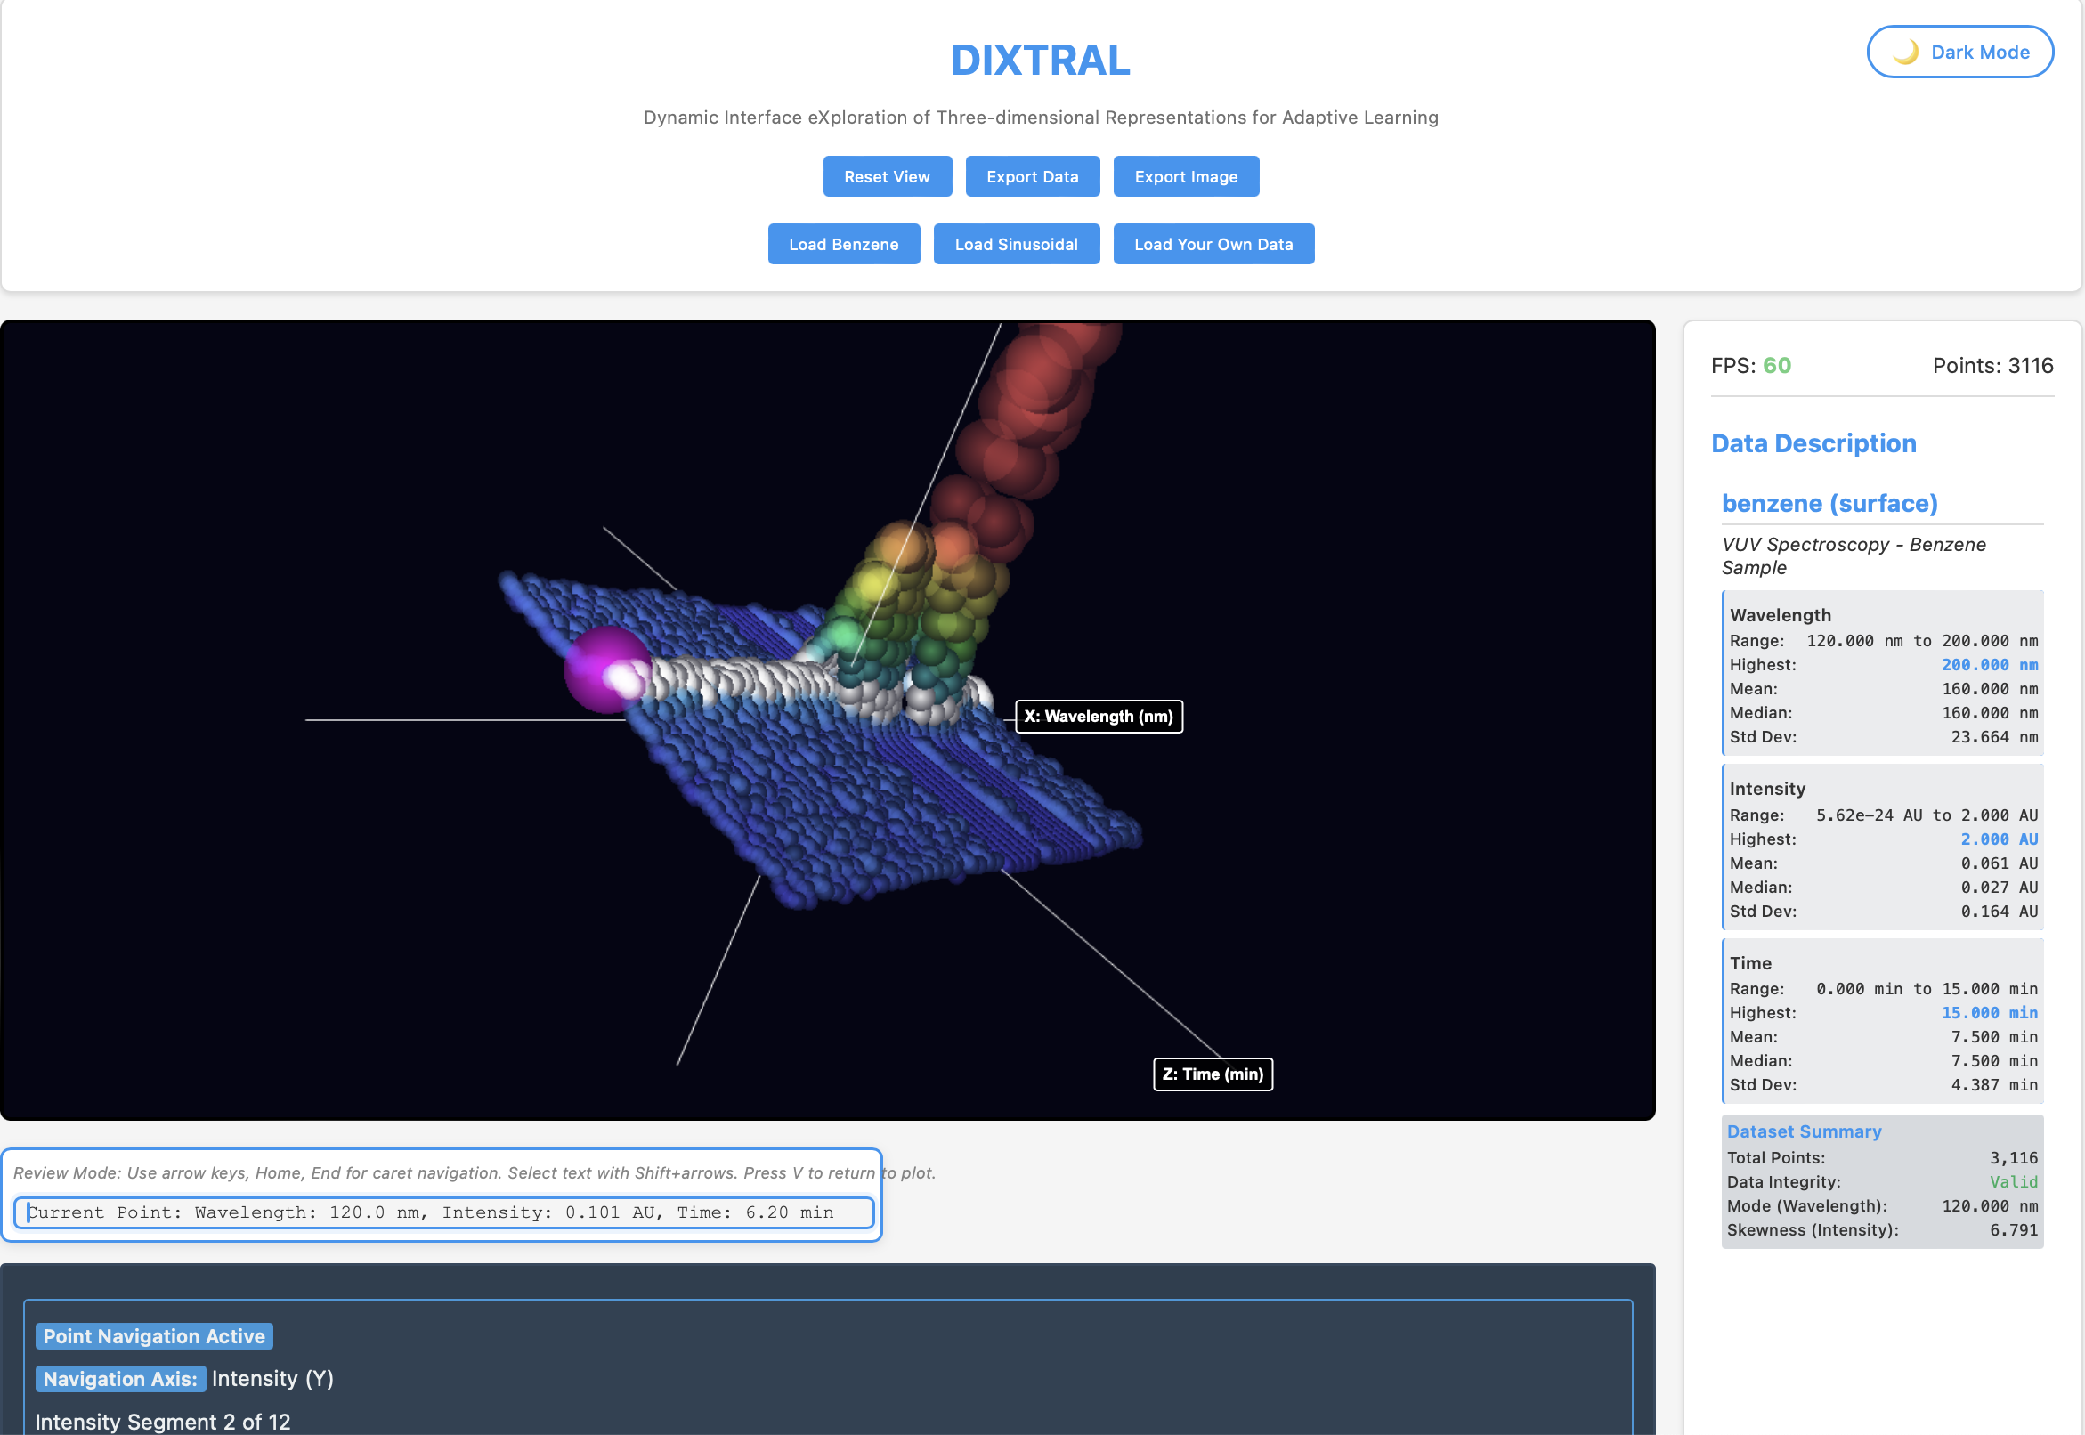Click the Point Navigation Active badge

click(x=154, y=1335)
